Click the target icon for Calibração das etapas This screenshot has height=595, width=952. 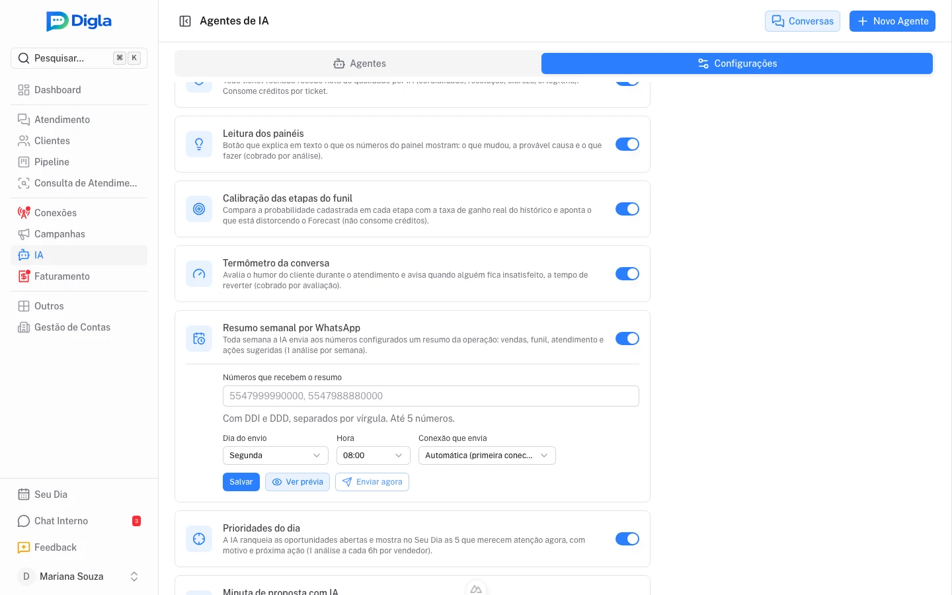coord(199,209)
